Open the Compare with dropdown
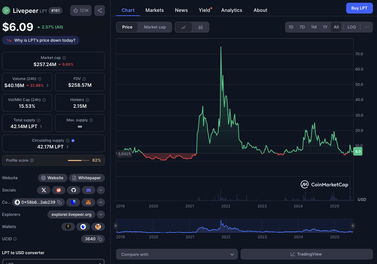This screenshot has height=264, width=377. (177, 255)
